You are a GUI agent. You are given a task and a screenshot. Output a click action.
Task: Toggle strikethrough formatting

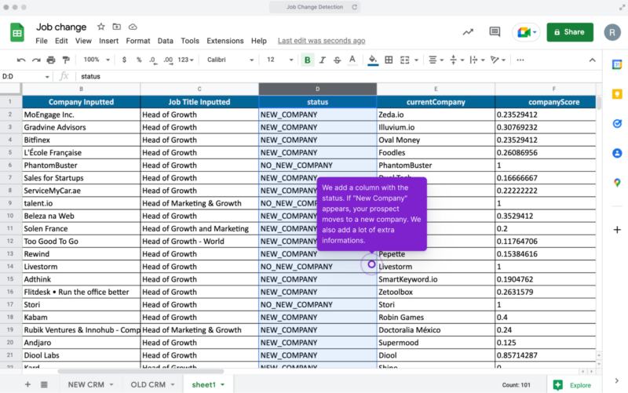[338, 60]
